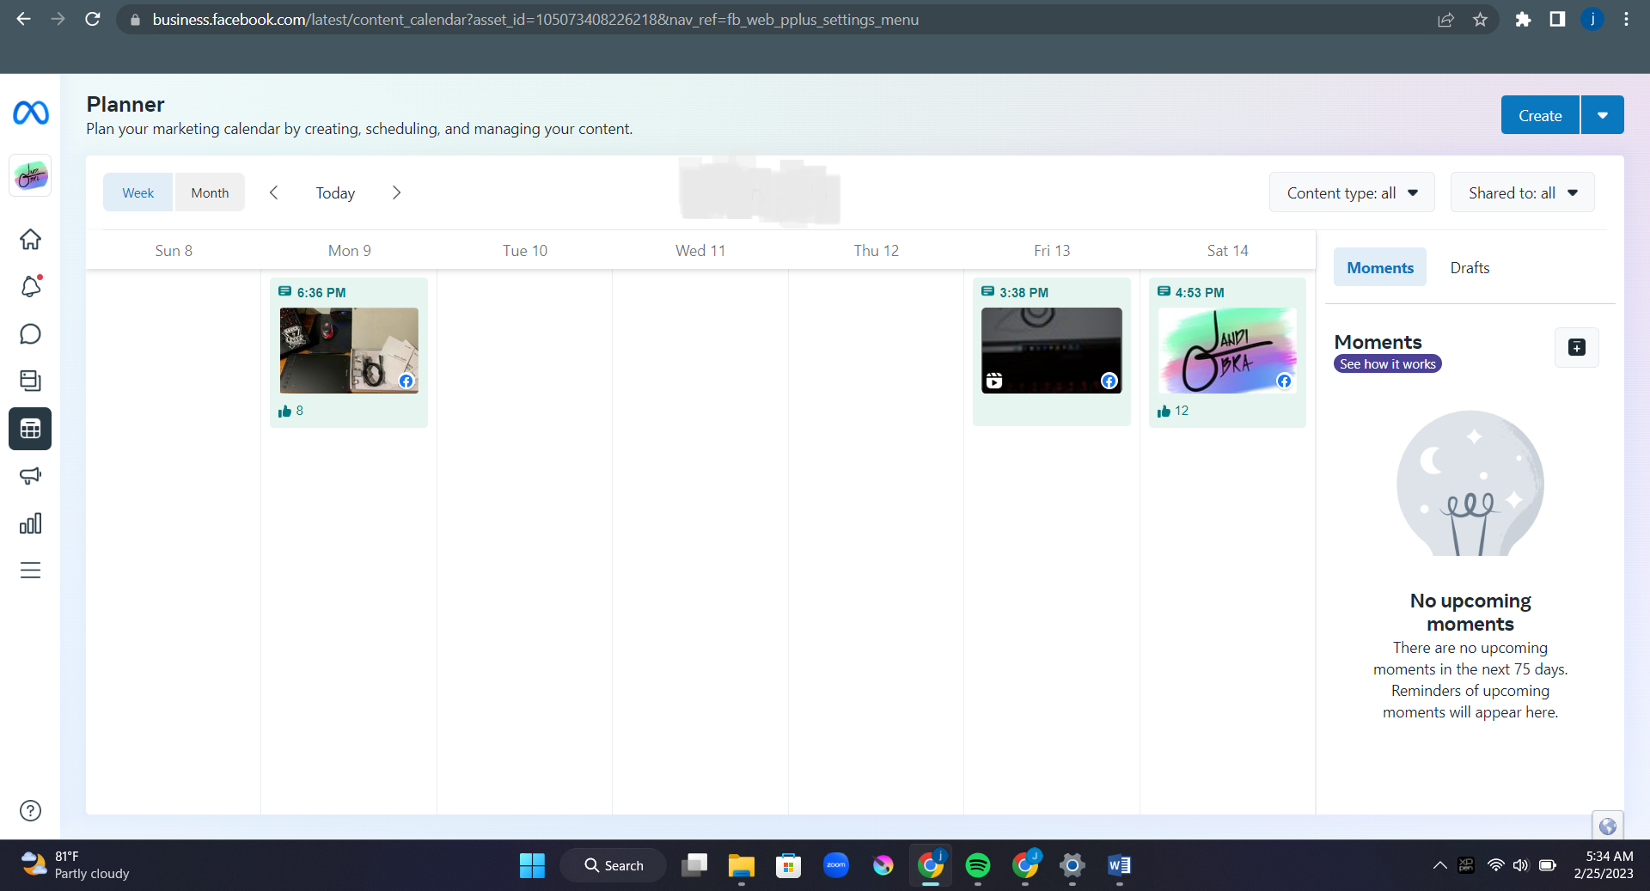Open Insights bar chart icon
Viewport: 1650px width, 891px height.
pyautogui.click(x=30, y=523)
